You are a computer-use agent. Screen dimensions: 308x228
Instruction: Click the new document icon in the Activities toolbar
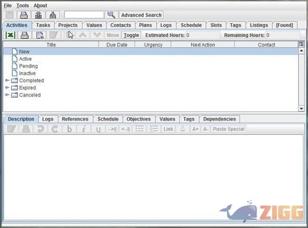(40, 35)
